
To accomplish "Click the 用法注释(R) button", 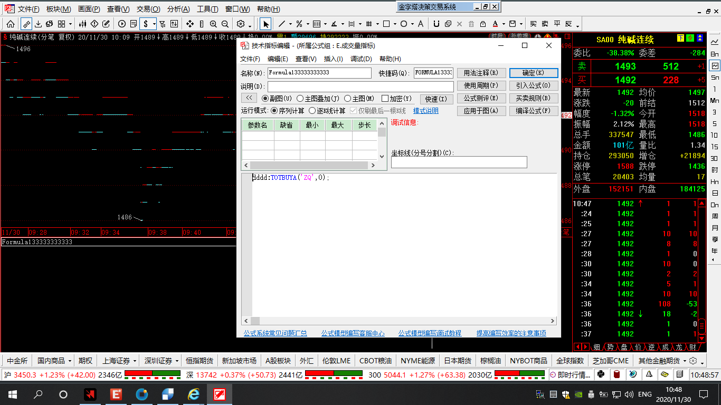I will click(x=481, y=73).
